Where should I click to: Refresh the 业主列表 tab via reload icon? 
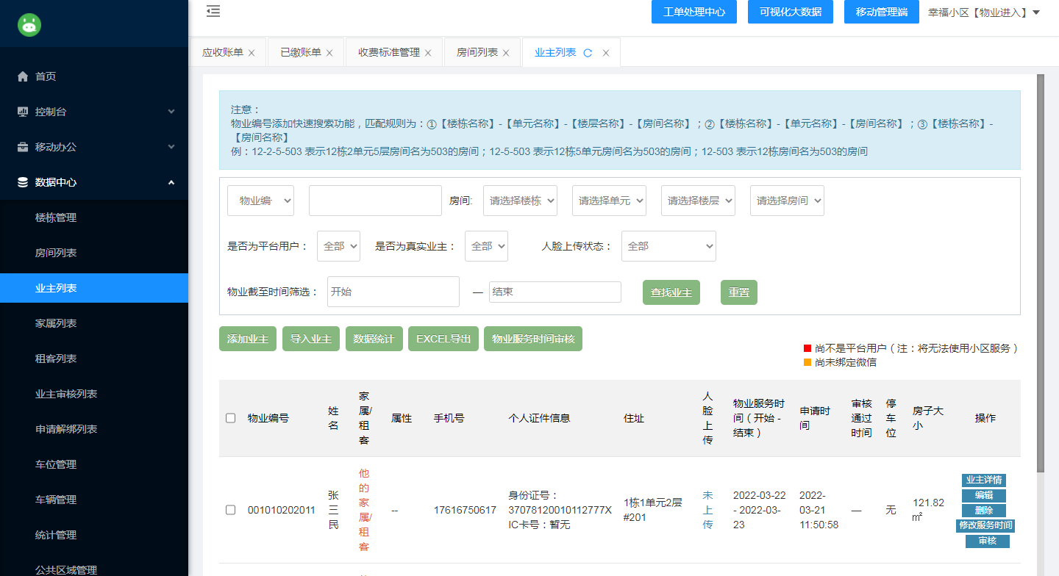(588, 53)
